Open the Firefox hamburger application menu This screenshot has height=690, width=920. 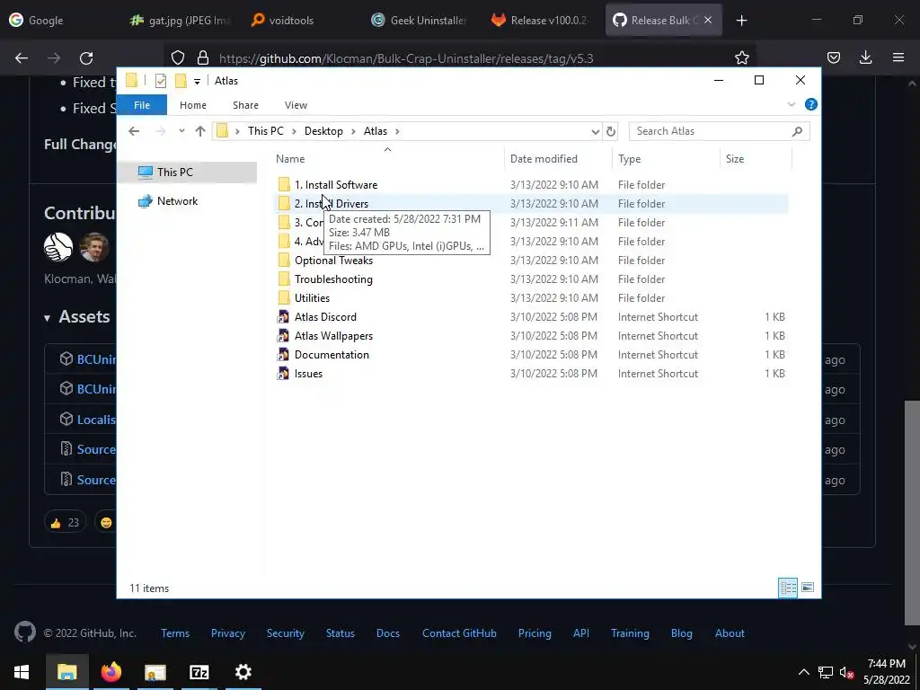coord(898,57)
